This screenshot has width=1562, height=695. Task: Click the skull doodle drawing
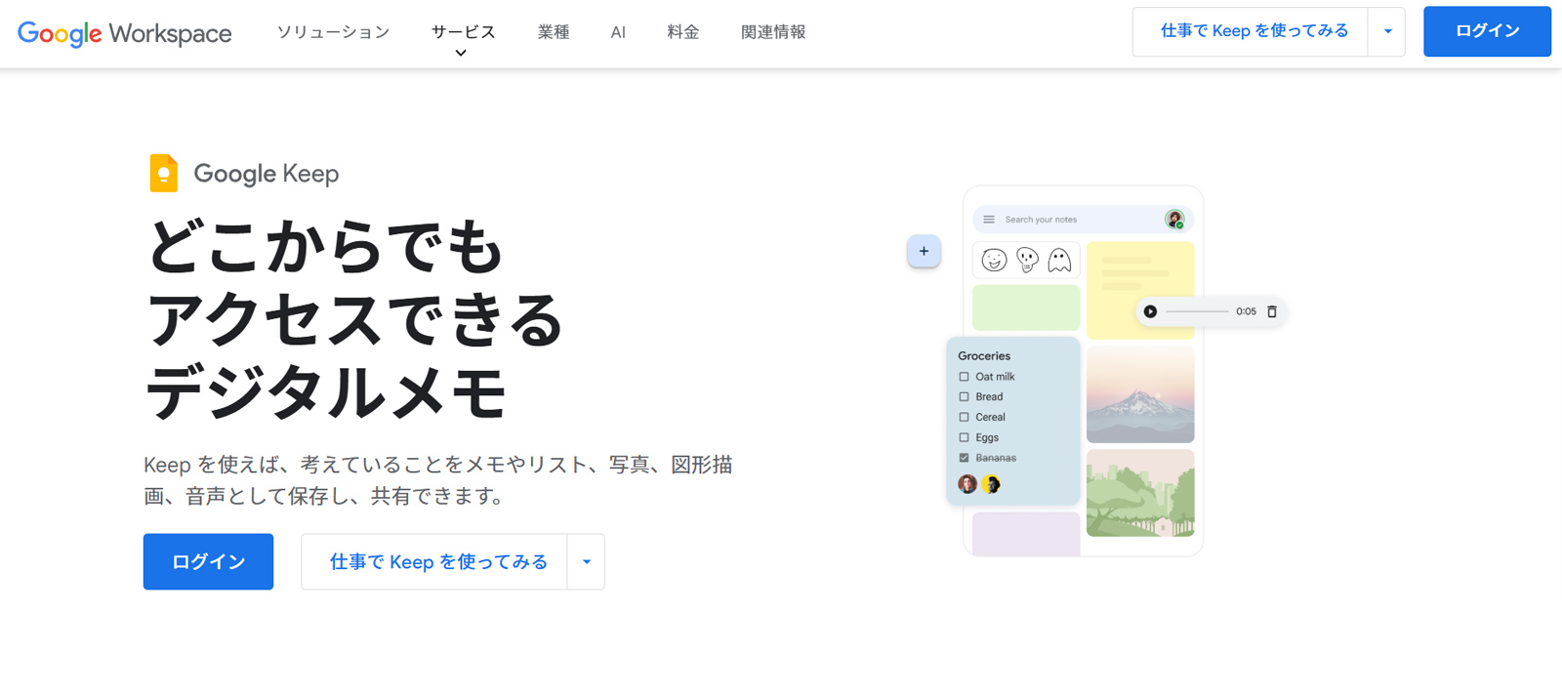click(1027, 261)
